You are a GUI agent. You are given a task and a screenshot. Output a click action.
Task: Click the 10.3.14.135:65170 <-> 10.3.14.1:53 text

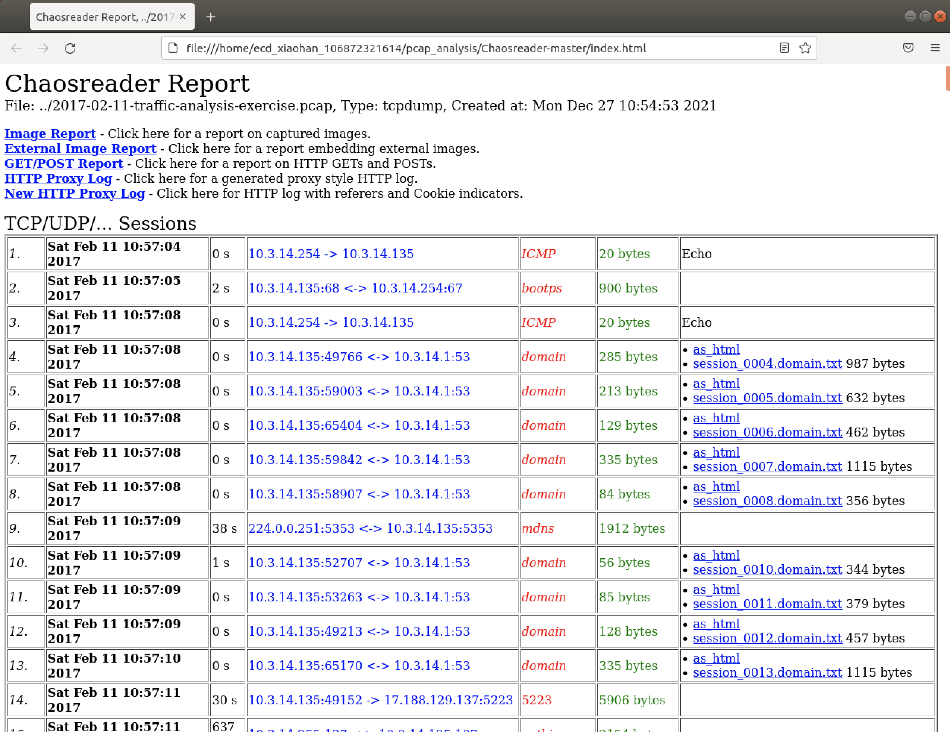pos(359,666)
